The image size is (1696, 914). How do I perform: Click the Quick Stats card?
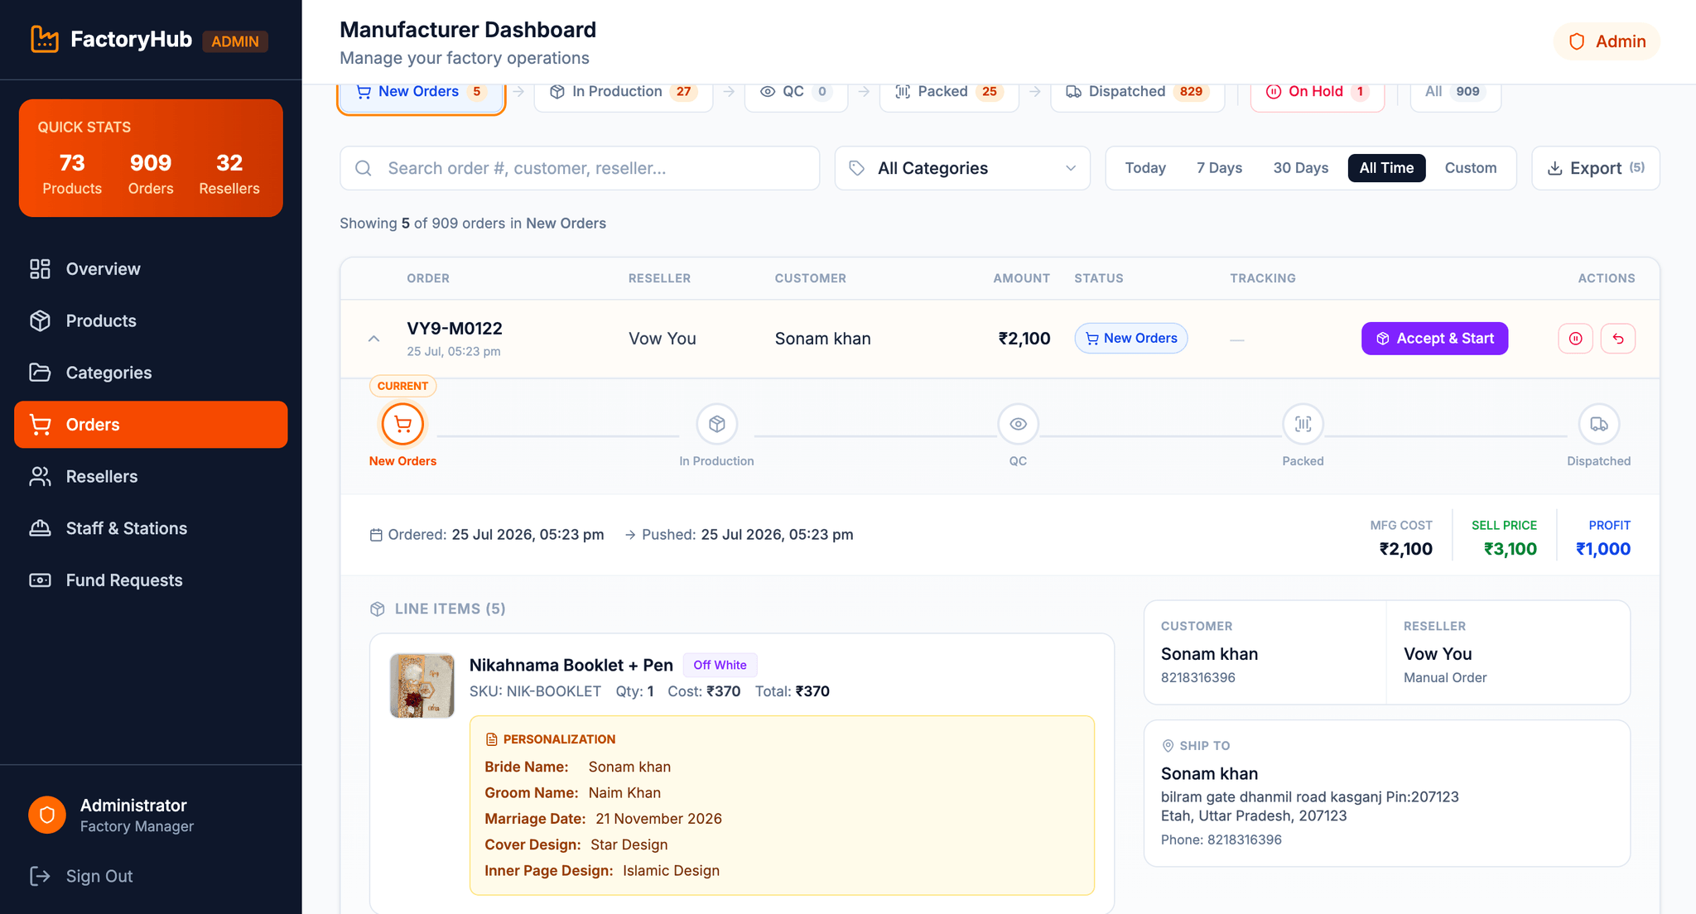151,158
